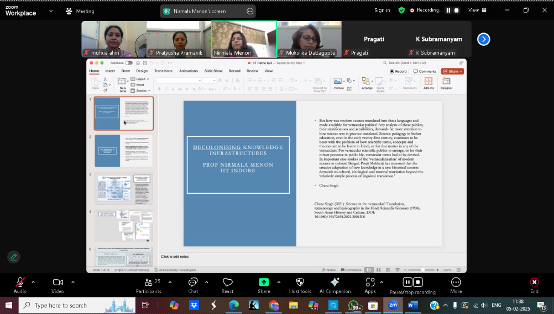Screen dimensions: 554x314
Task: Click Accessibility: Investigate in status bar
Action: click(175, 270)
